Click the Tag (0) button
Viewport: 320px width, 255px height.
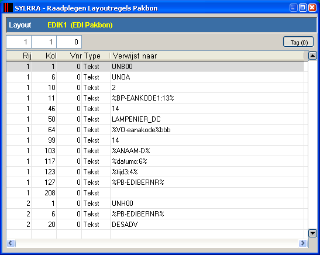coord(298,42)
